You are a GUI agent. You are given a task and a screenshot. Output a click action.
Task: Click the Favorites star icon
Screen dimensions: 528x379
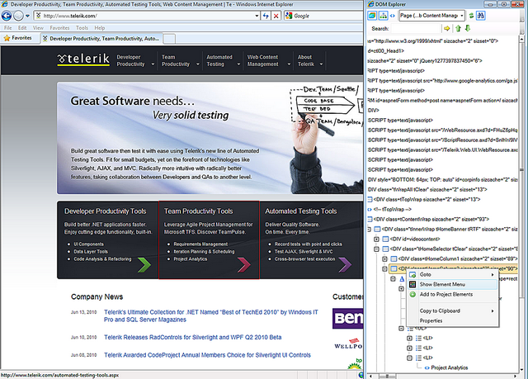coord(7,38)
